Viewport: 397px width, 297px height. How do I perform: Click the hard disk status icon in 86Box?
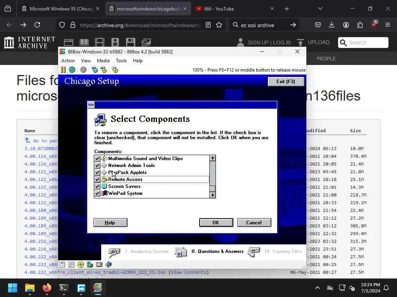pos(99,265)
